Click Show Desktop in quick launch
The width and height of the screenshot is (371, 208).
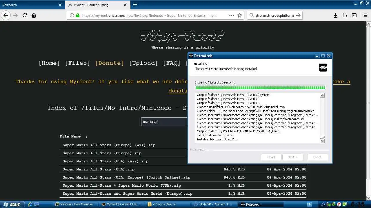click(x=37, y=204)
